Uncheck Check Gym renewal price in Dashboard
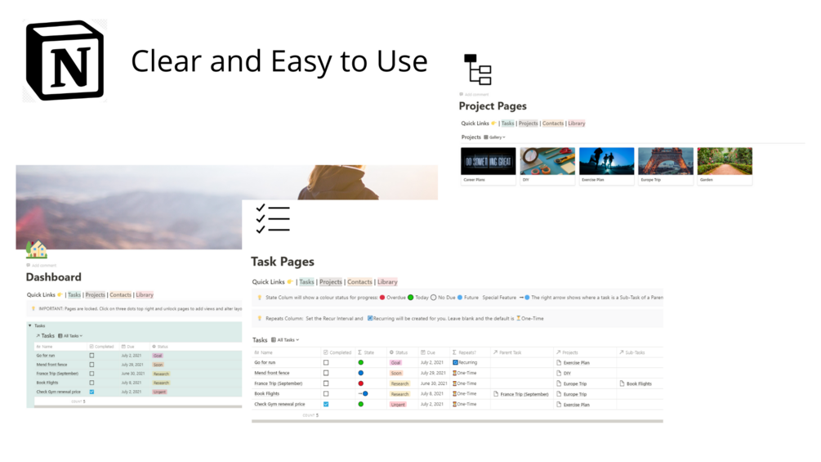 91,392
